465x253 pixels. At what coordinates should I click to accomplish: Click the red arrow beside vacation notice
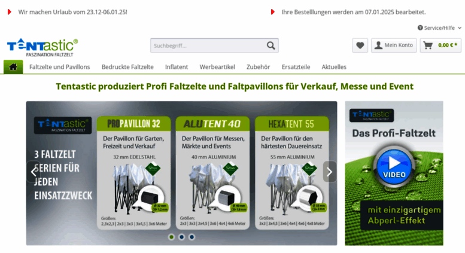tap(10, 12)
